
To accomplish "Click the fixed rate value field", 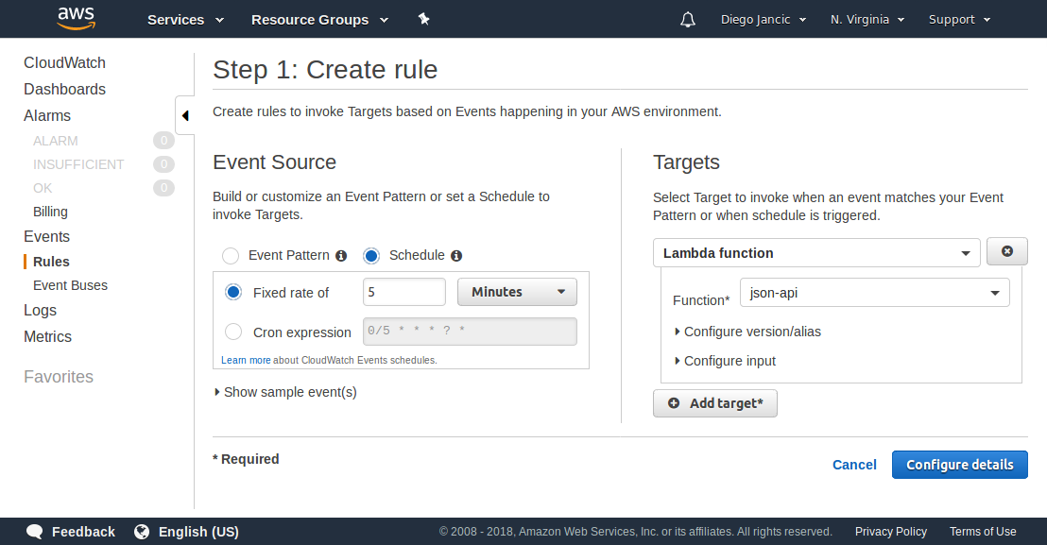I will pos(403,292).
